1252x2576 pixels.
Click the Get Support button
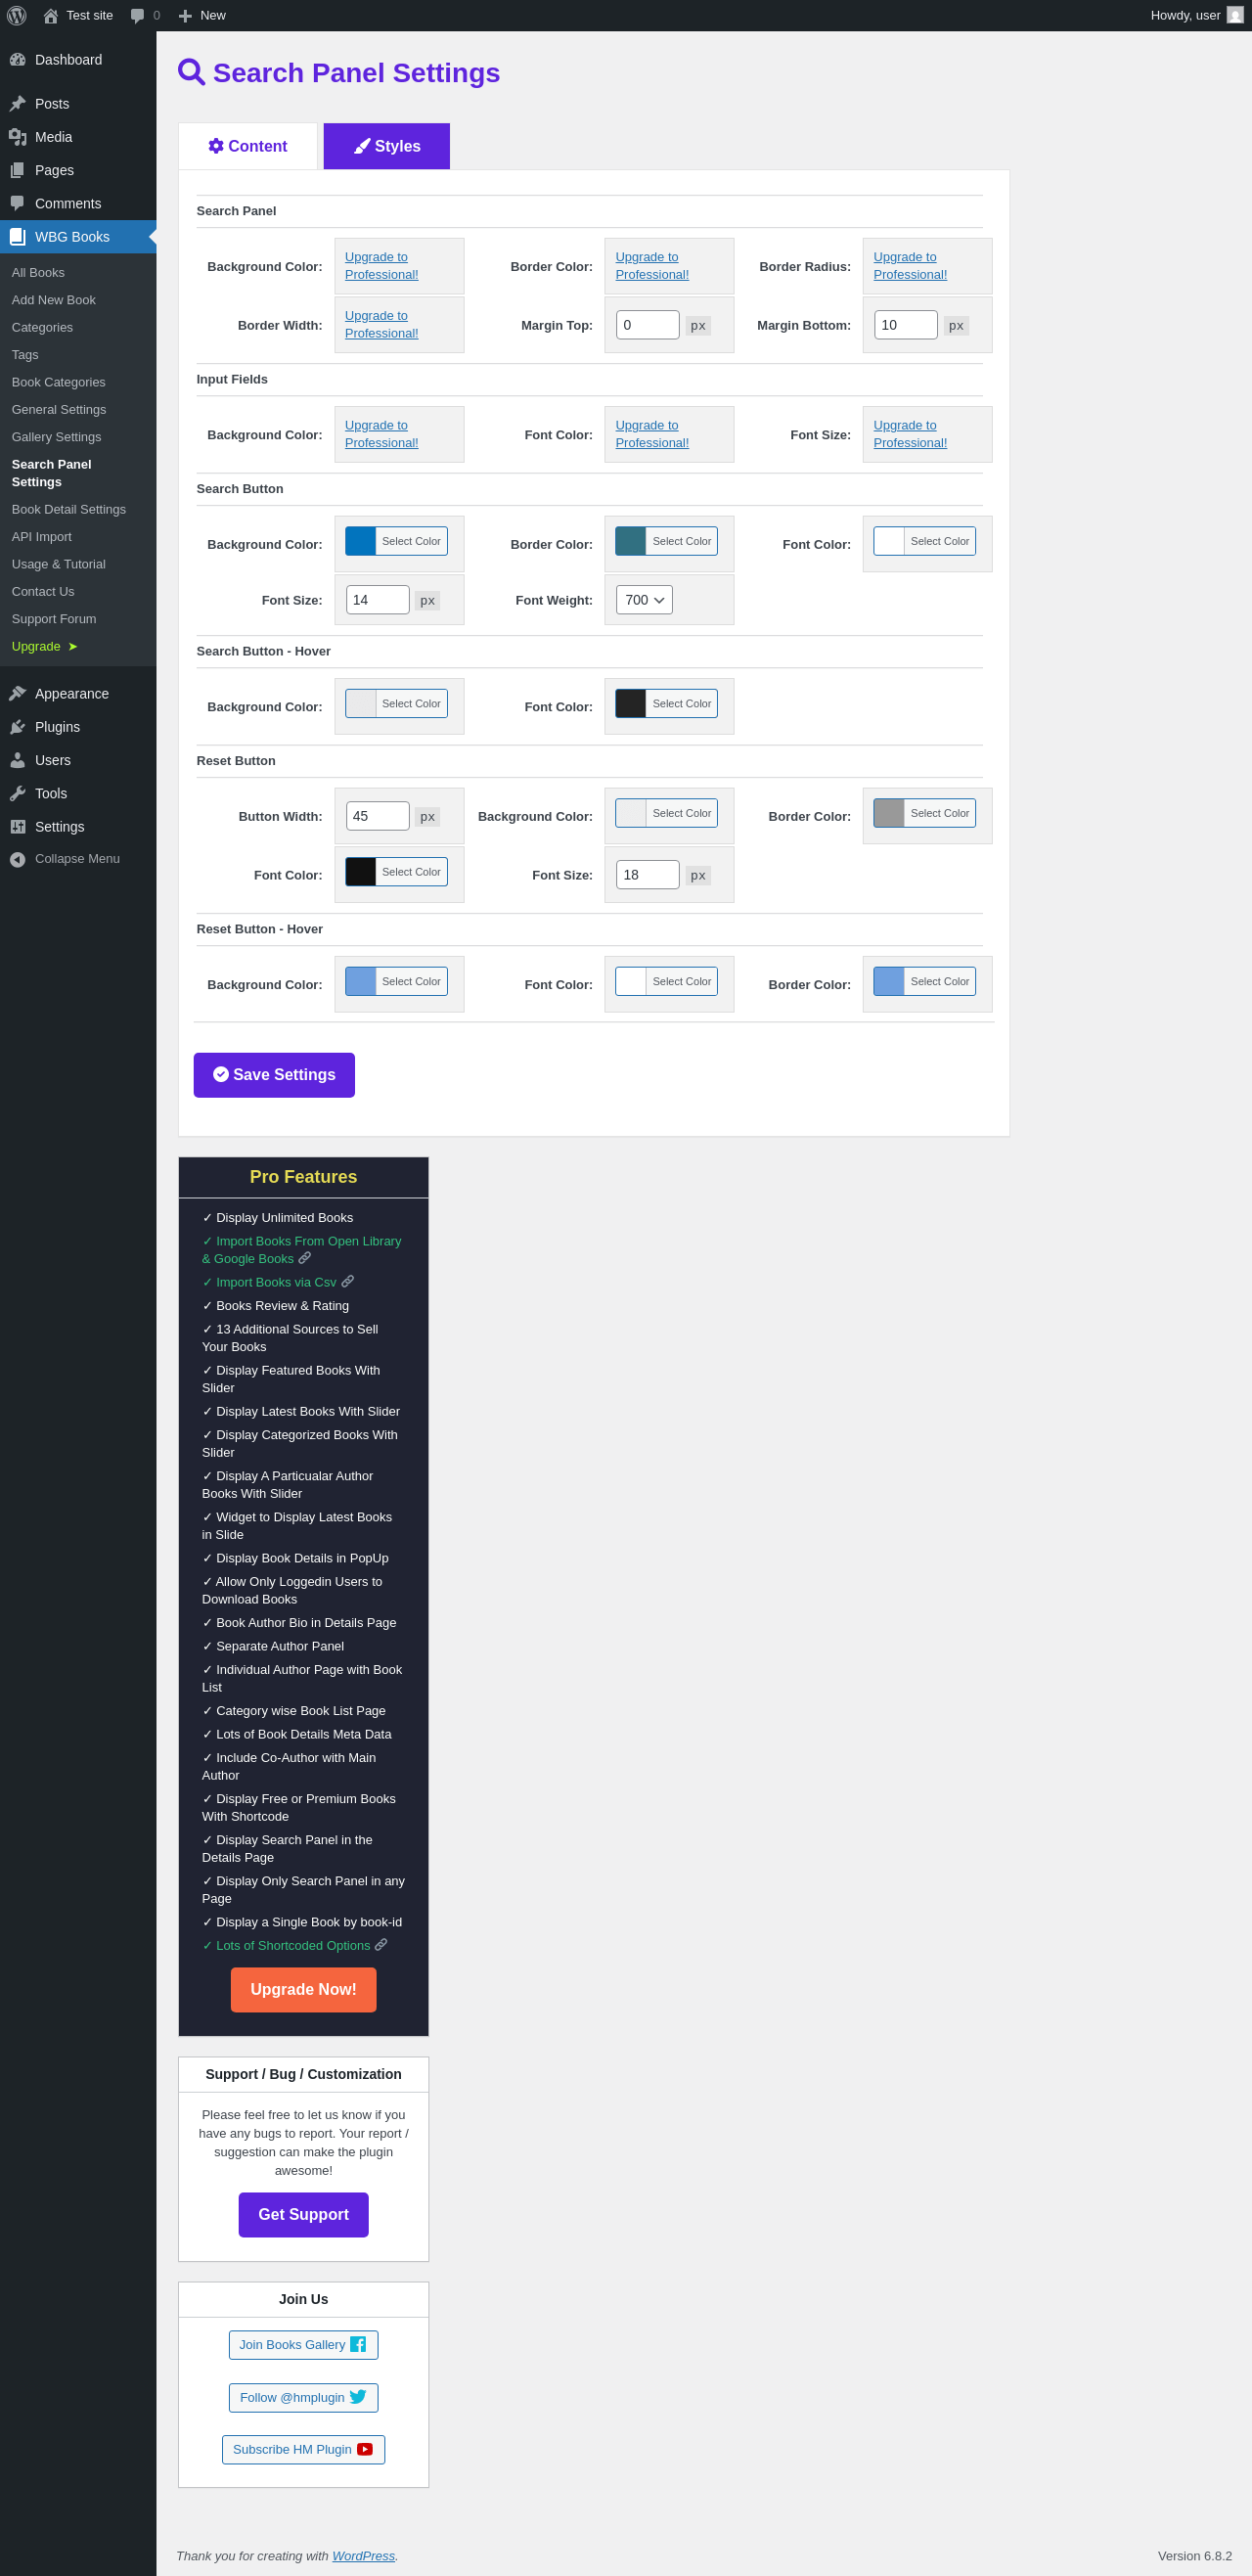click(303, 2215)
